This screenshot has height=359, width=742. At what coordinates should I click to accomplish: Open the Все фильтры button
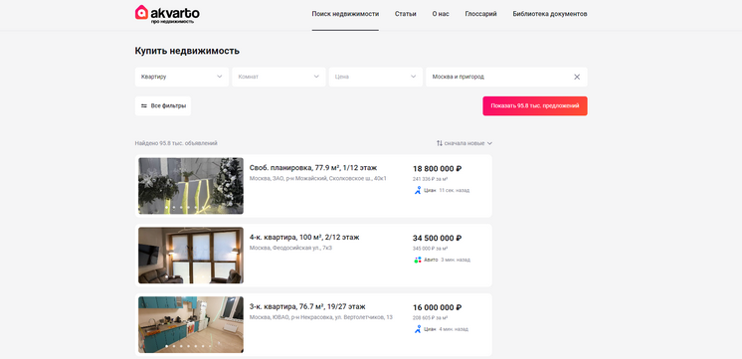coord(163,106)
